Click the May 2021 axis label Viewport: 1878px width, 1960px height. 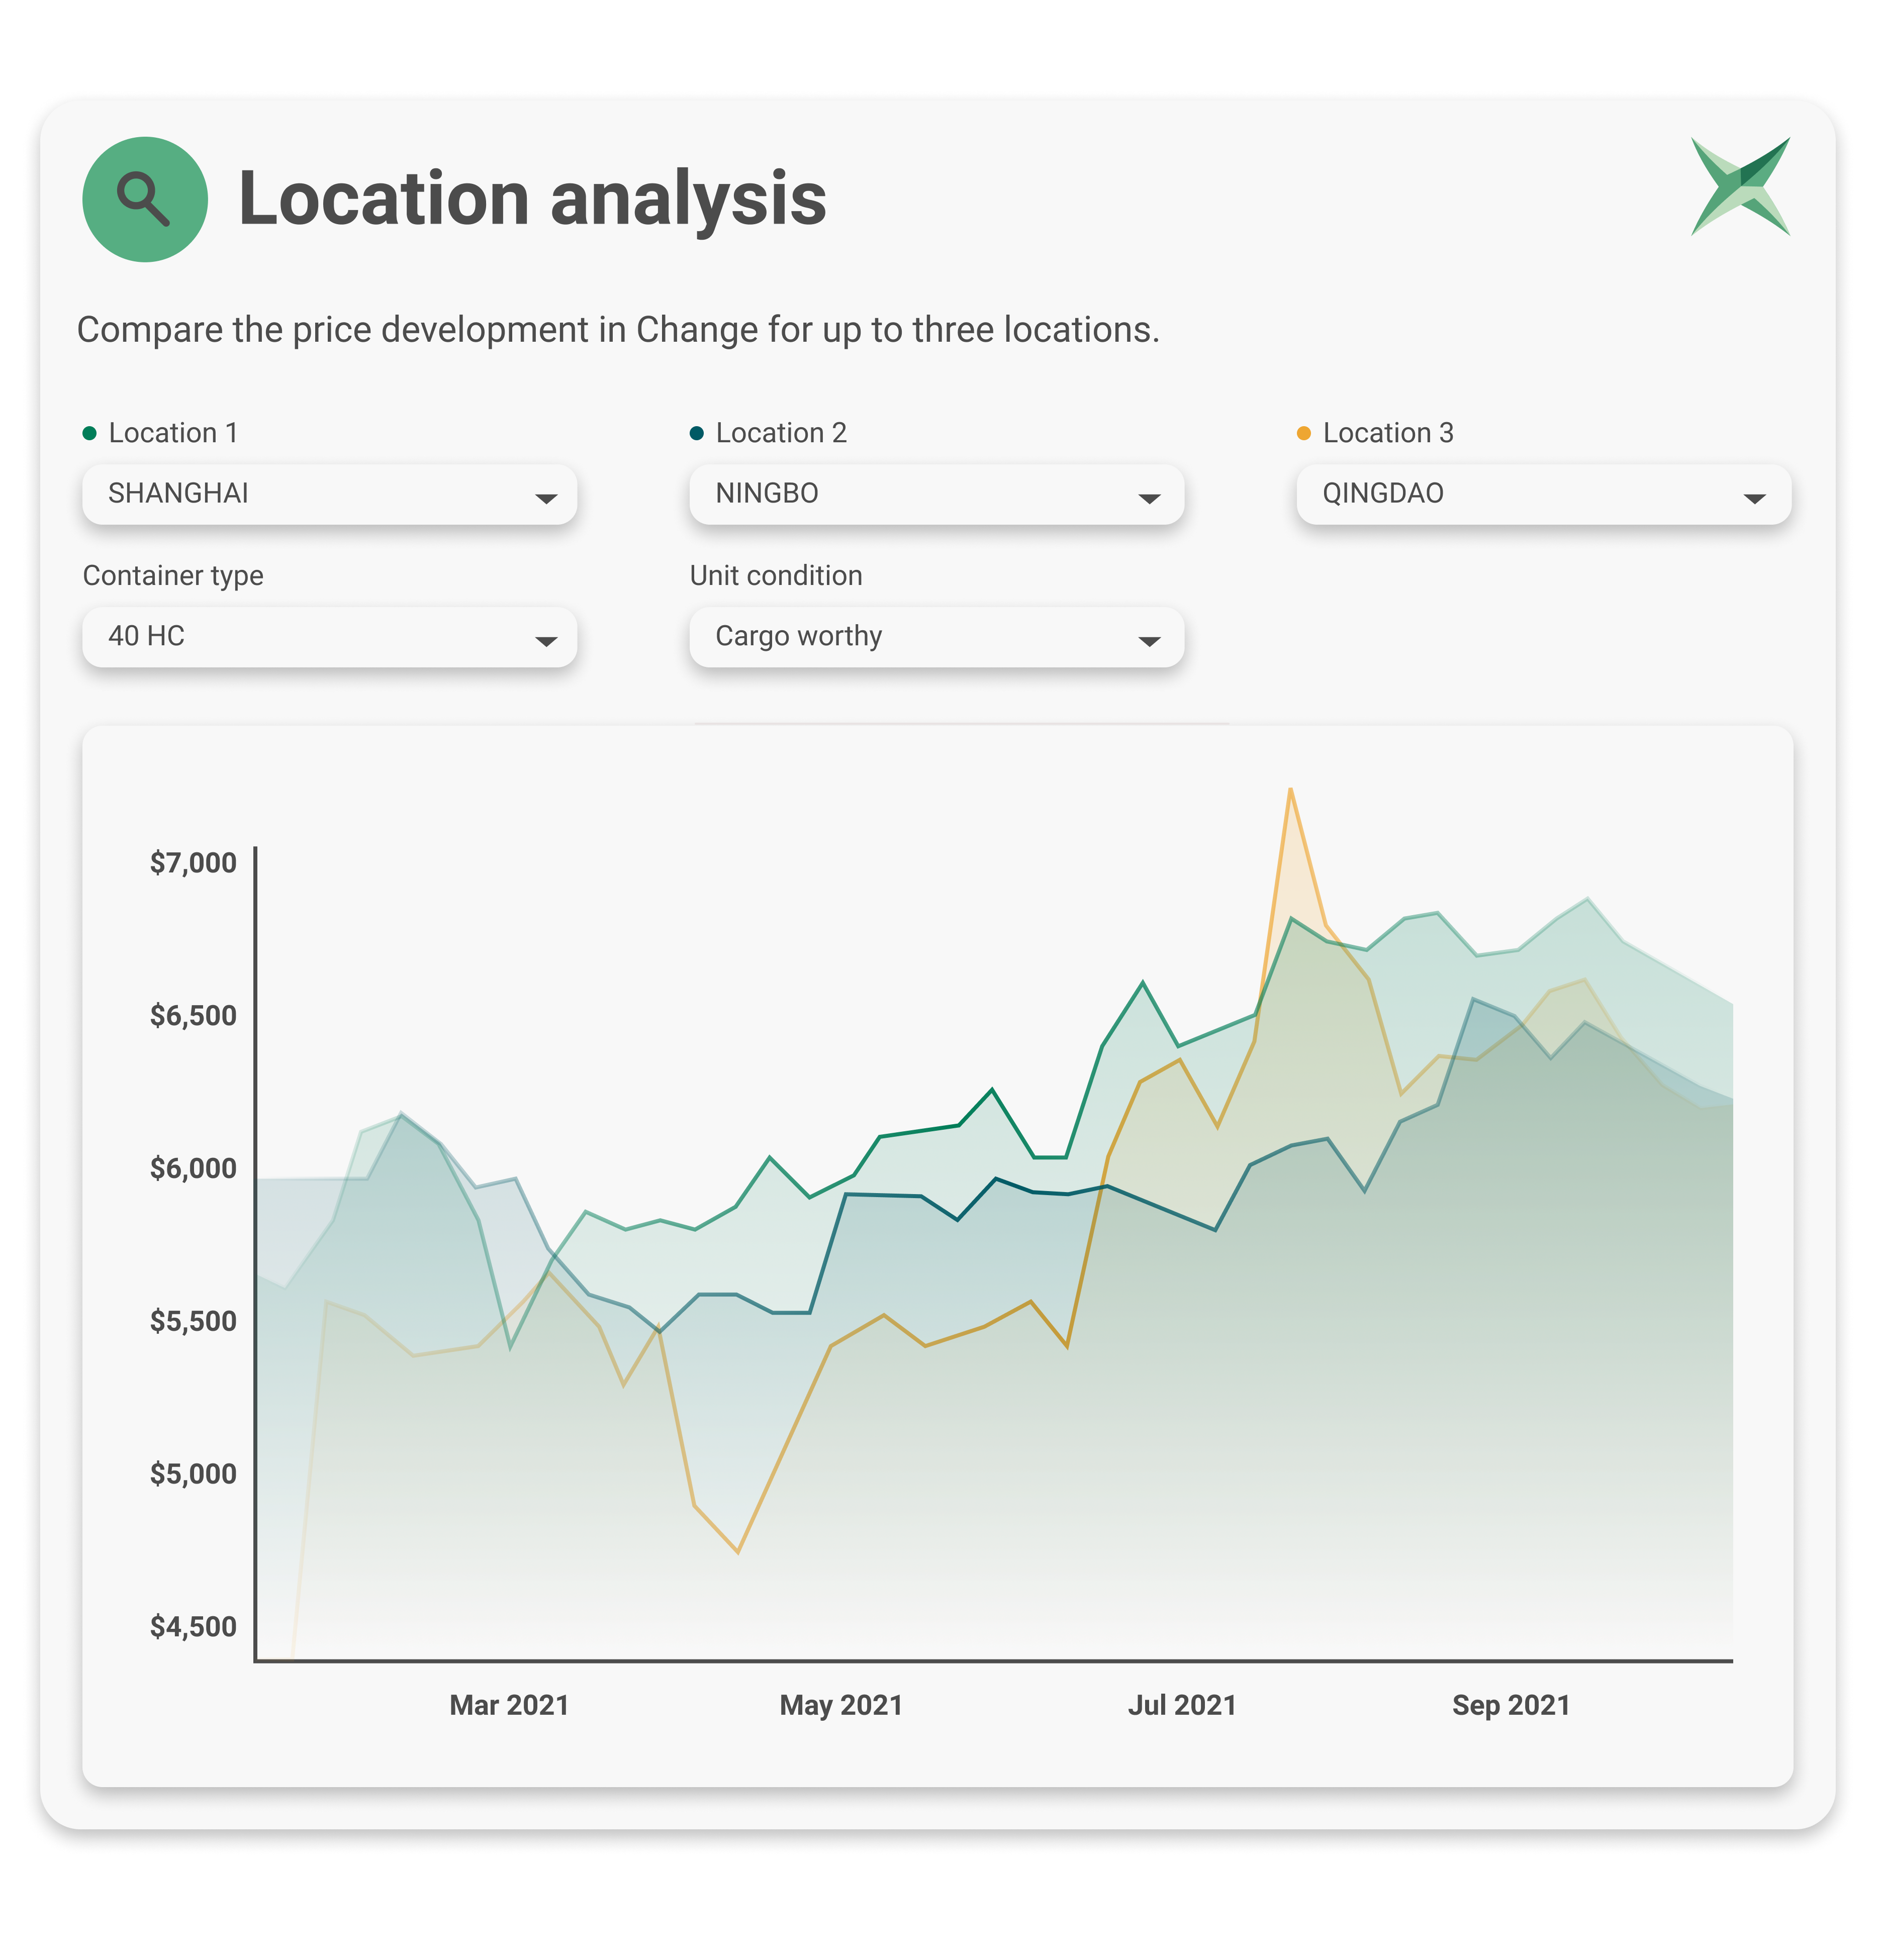[841, 1705]
